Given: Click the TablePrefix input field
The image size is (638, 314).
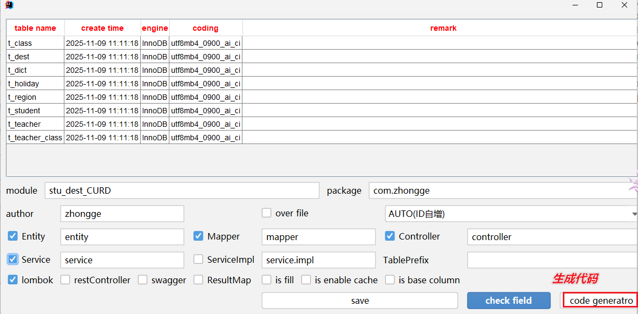Looking at the screenshot, I should [x=552, y=260].
